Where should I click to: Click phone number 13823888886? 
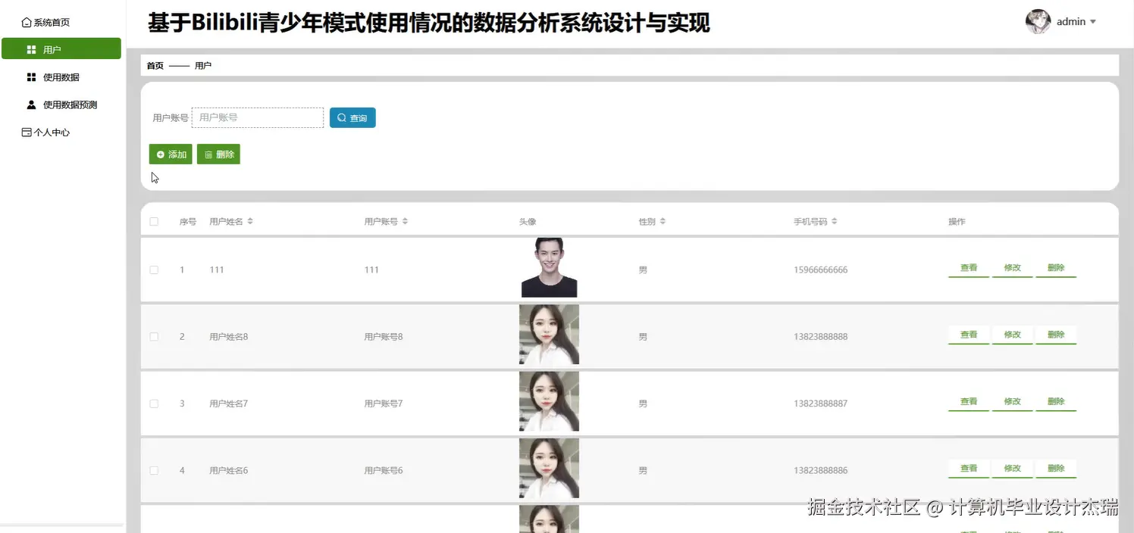[x=820, y=471]
